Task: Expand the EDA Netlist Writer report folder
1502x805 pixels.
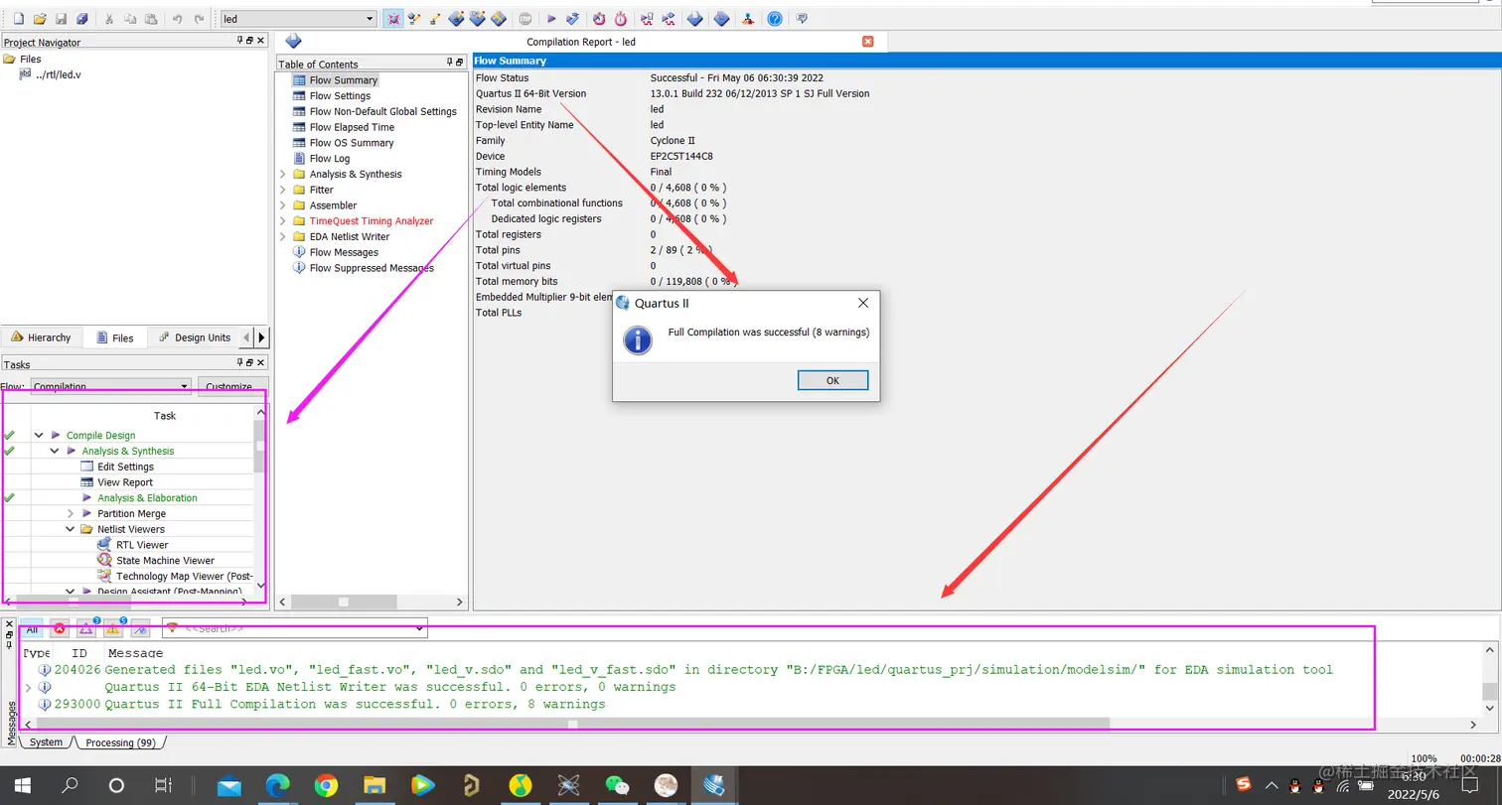Action: point(282,237)
